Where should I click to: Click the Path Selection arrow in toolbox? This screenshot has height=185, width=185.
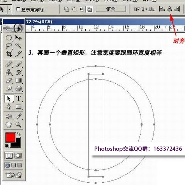click(9, 99)
